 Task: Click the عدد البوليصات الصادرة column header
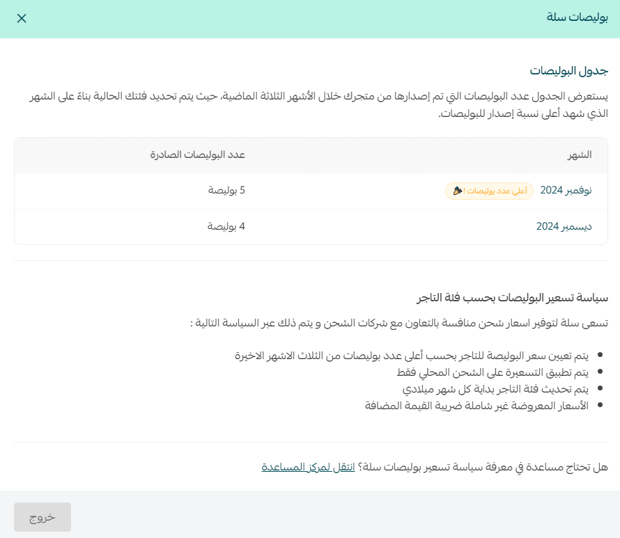click(x=197, y=155)
